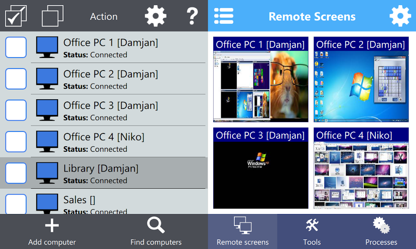This screenshot has height=249, width=416.
Task: Click the deselect all squares icon
Action: click(x=53, y=16)
